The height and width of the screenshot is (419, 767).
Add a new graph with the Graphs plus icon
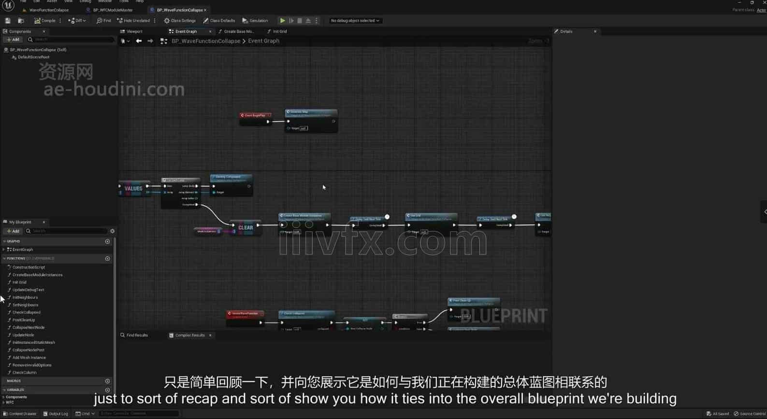coord(107,241)
